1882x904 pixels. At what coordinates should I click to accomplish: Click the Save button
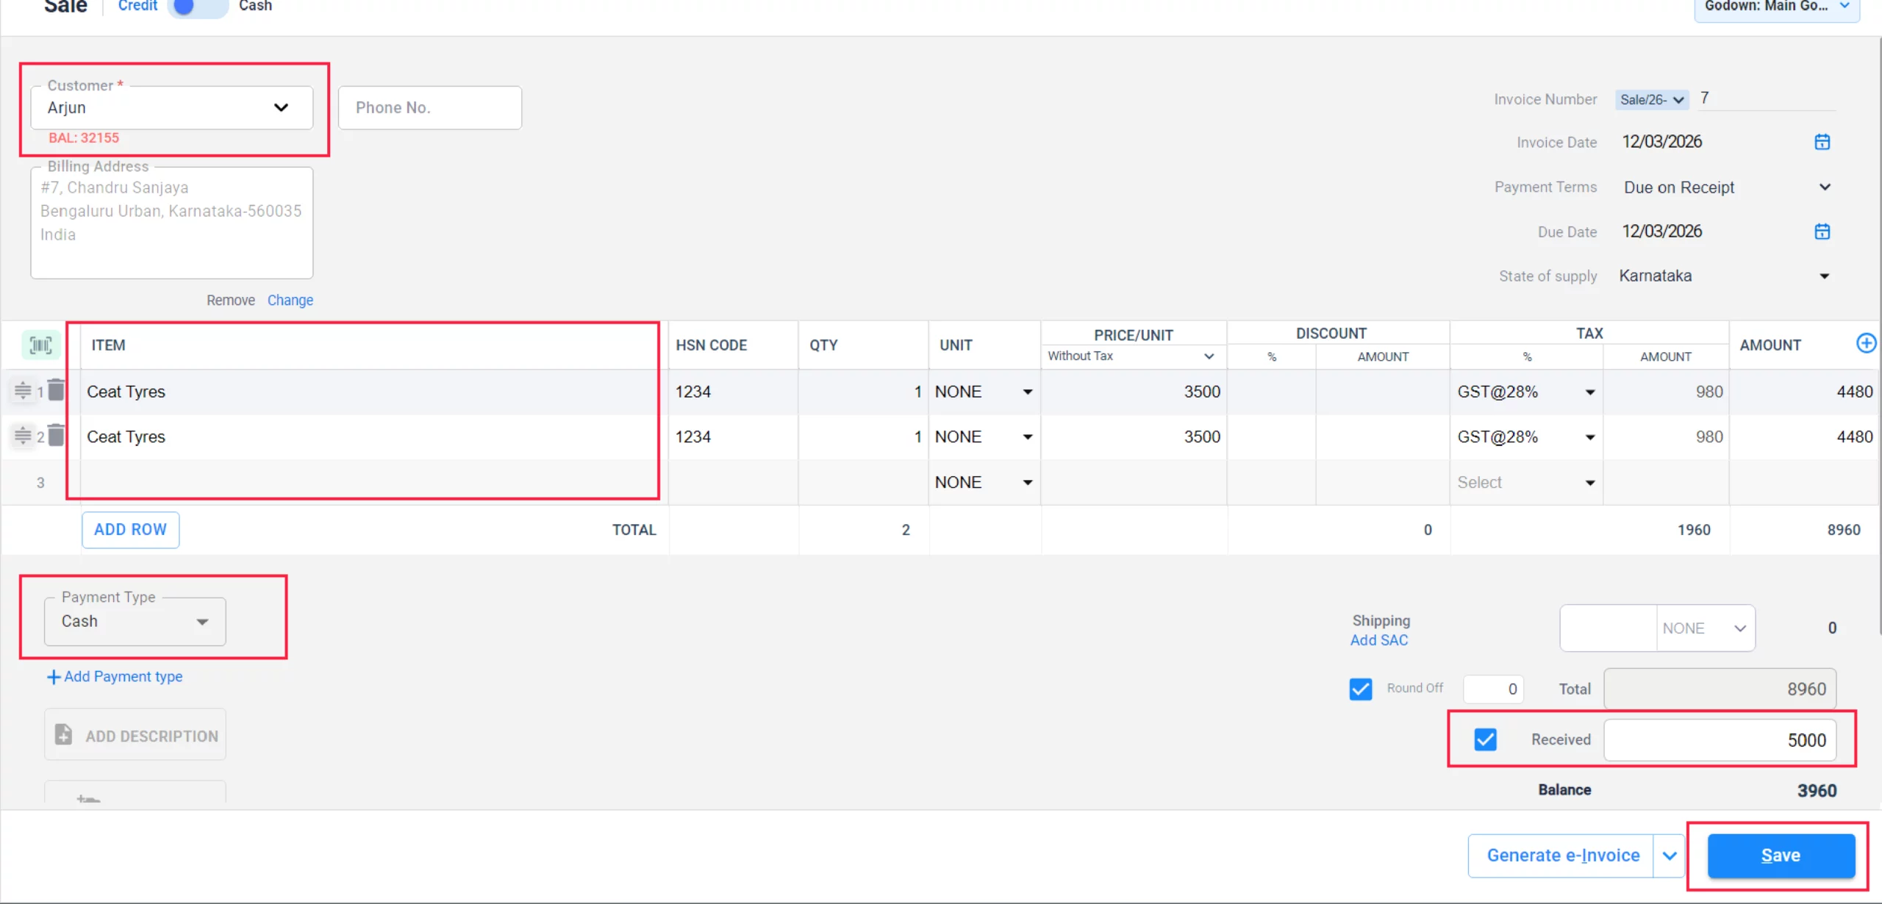[x=1780, y=855]
